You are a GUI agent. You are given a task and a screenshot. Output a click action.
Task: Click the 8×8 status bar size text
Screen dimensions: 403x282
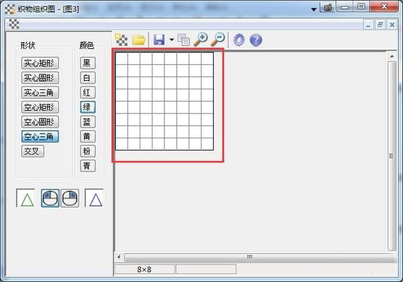[144, 269]
